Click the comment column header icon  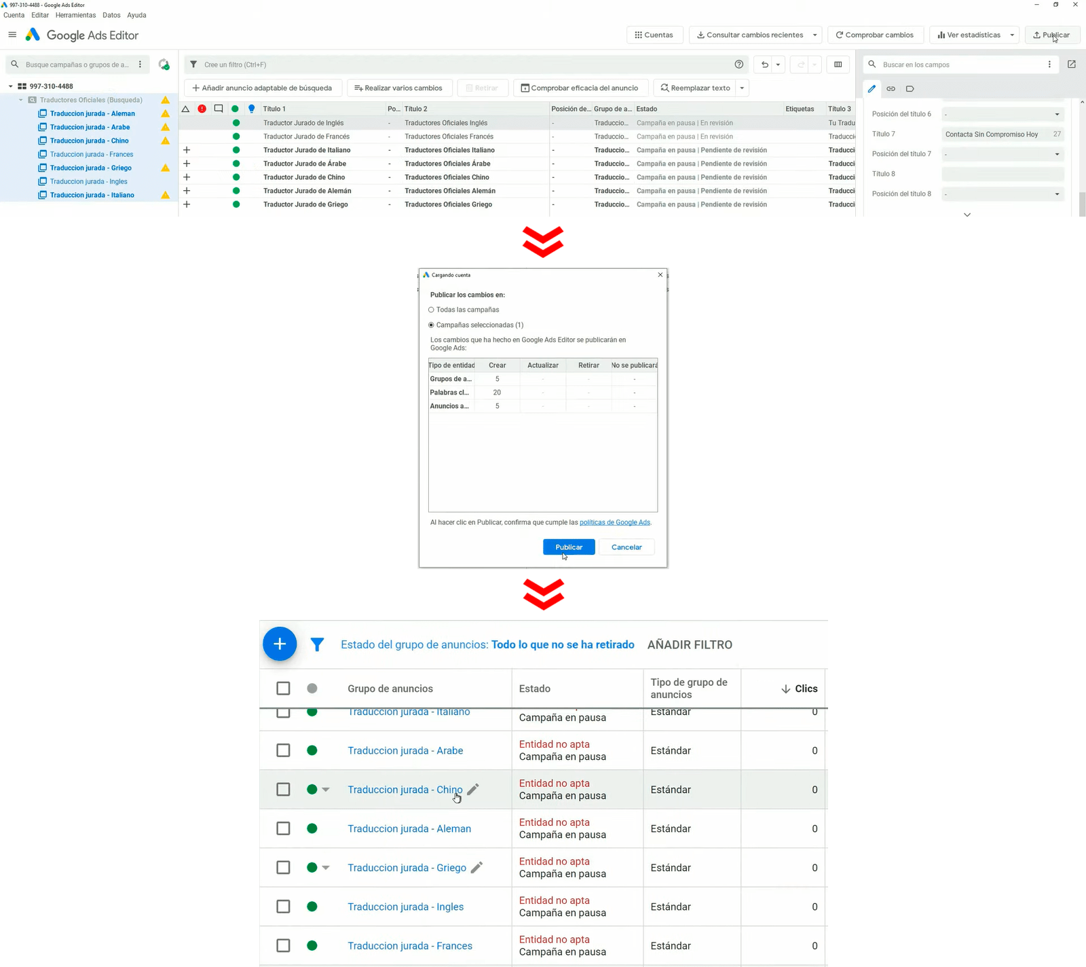tap(219, 109)
